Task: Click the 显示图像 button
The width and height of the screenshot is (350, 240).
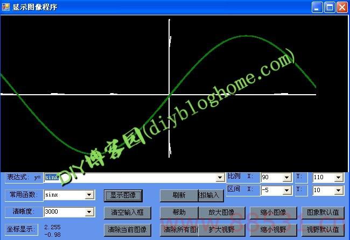Action: click(123, 196)
